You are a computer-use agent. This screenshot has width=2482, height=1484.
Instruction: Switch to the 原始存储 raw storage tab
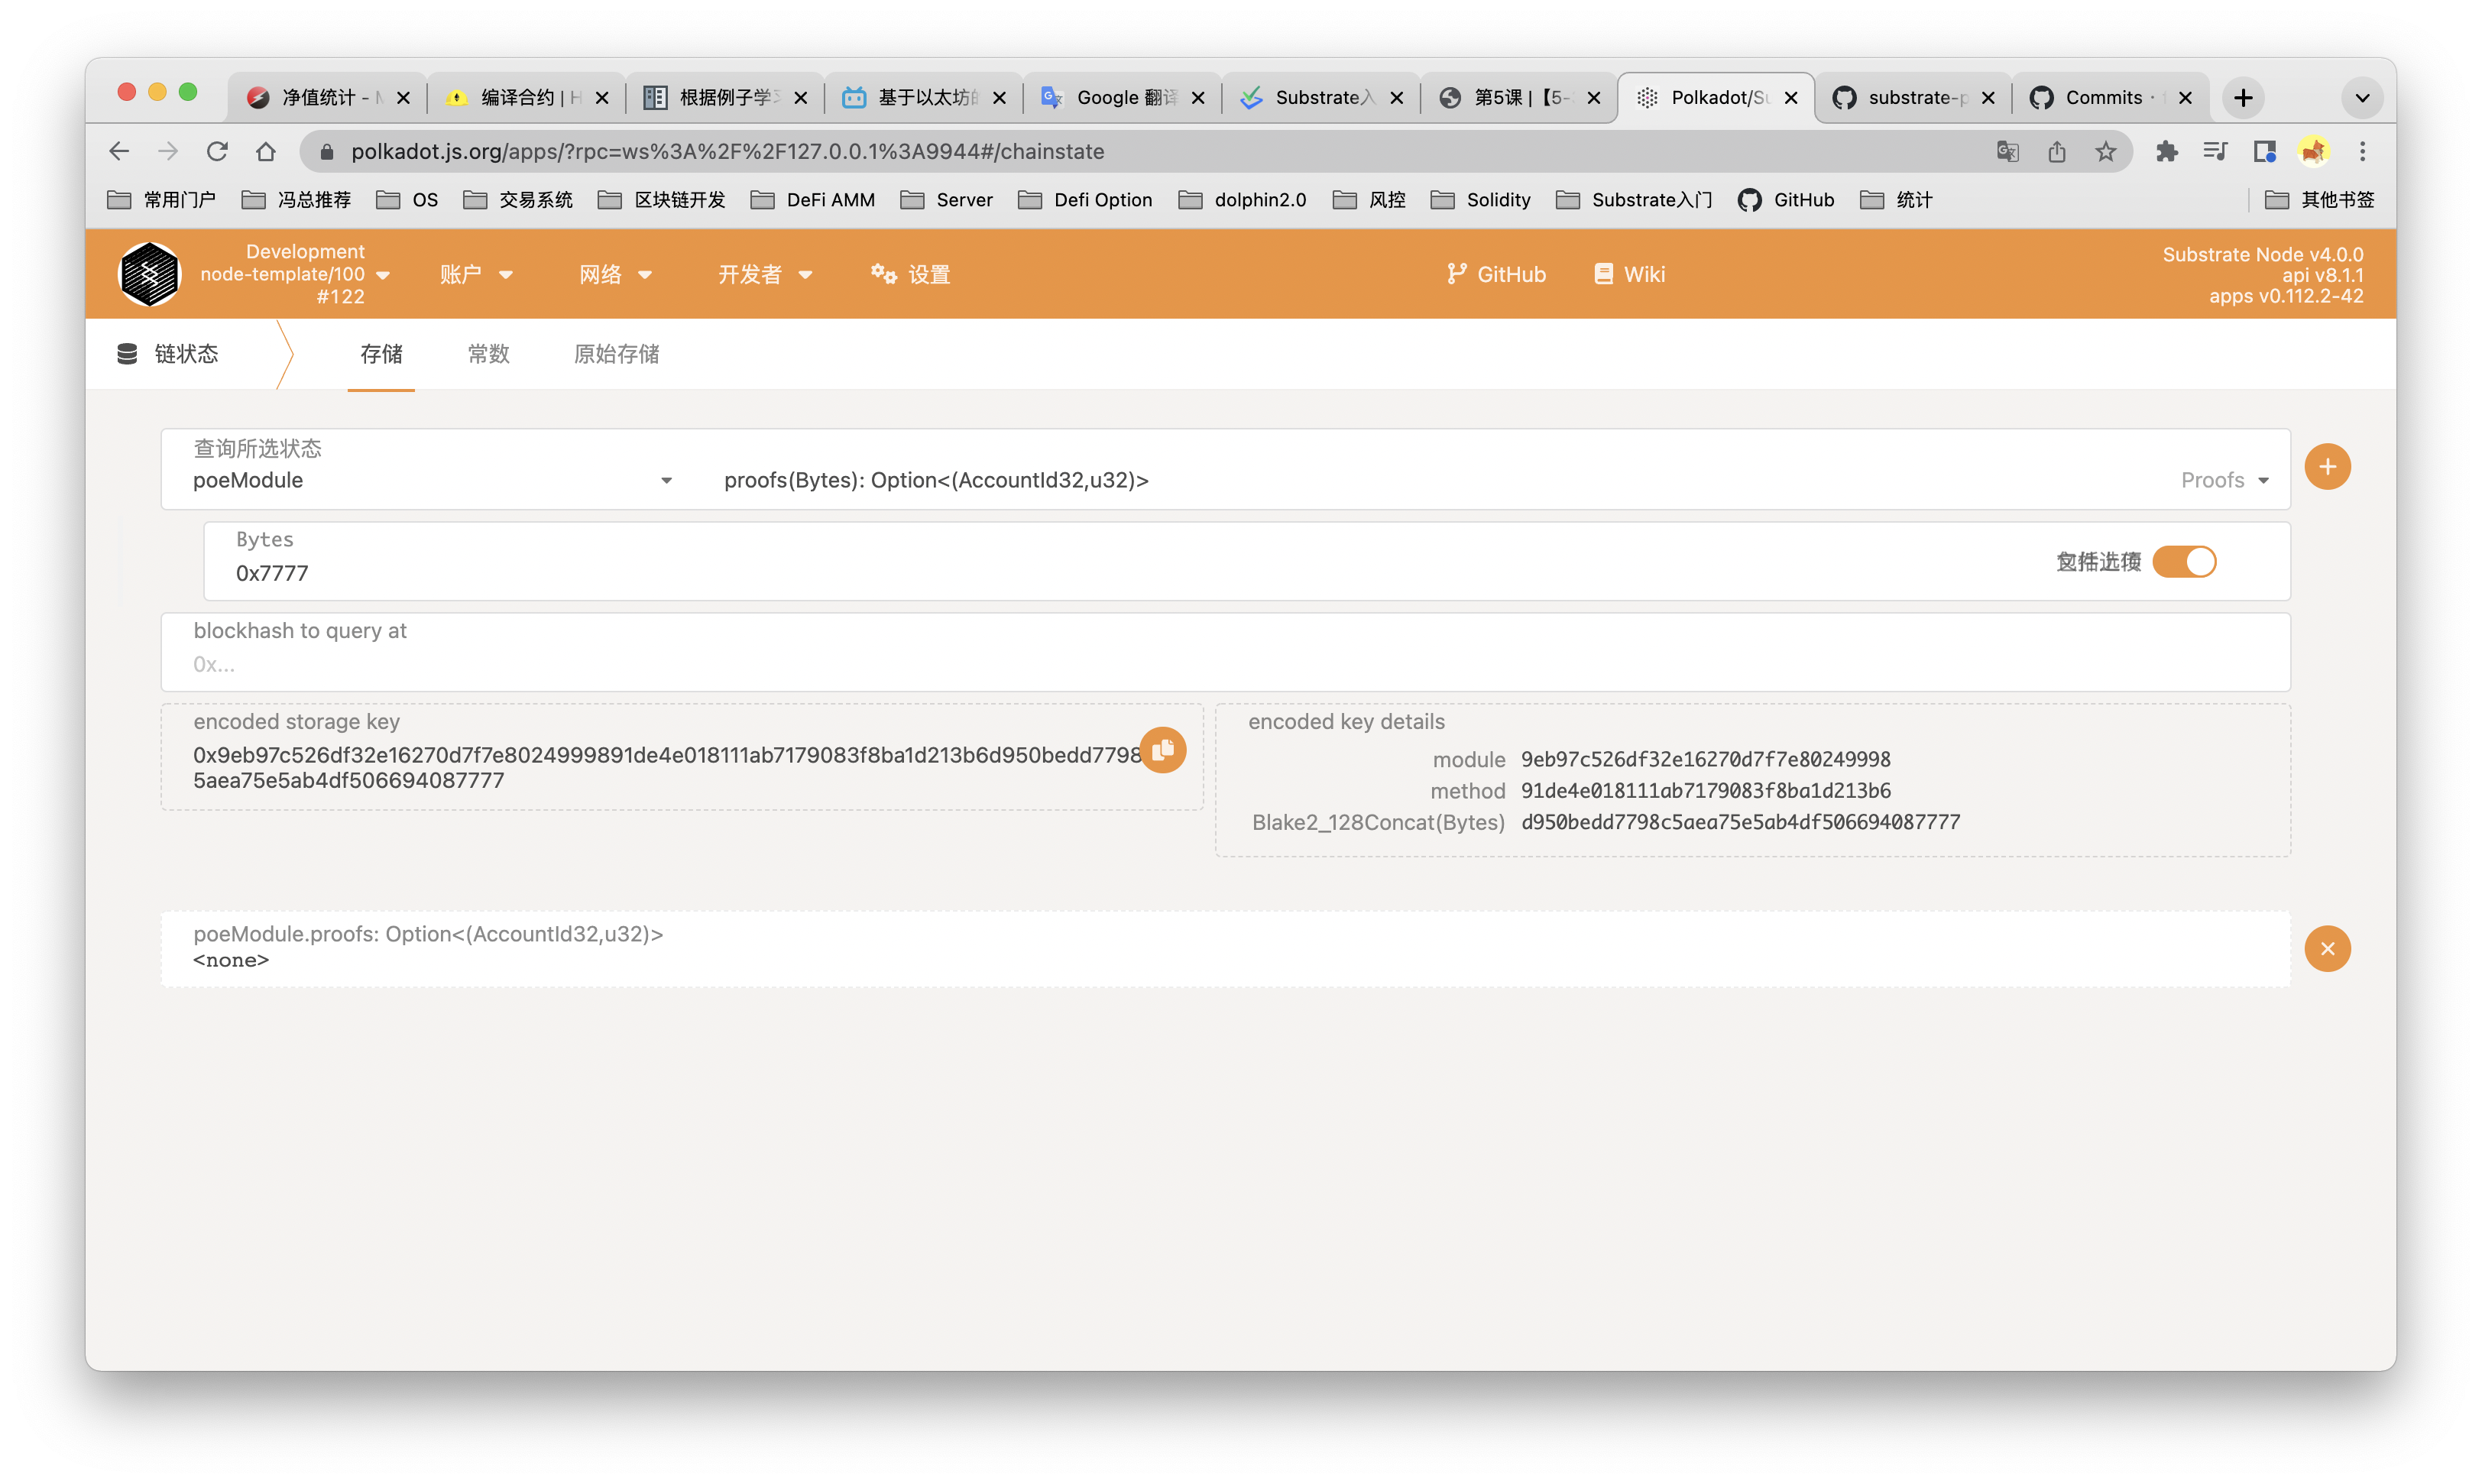pyautogui.click(x=616, y=354)
